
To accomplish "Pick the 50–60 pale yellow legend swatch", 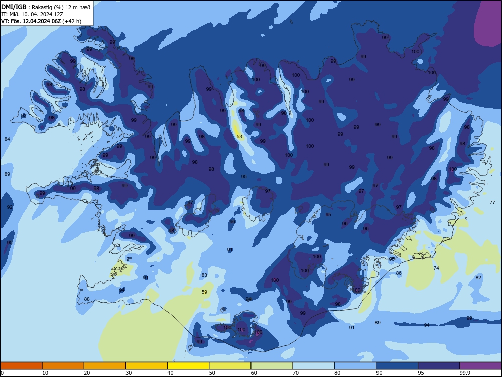I will (x=230, y=366).
